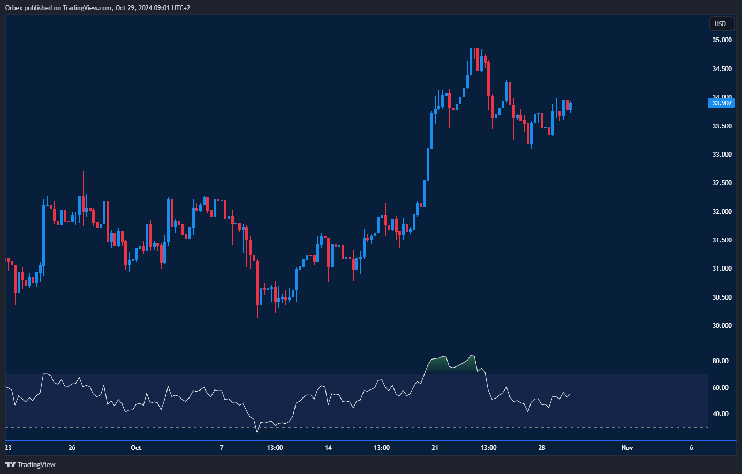The width and height of the screenshot is (742, 474).
Task: Click the 'TradingView' wordmark text in the footer
Action: coord(36,464)
